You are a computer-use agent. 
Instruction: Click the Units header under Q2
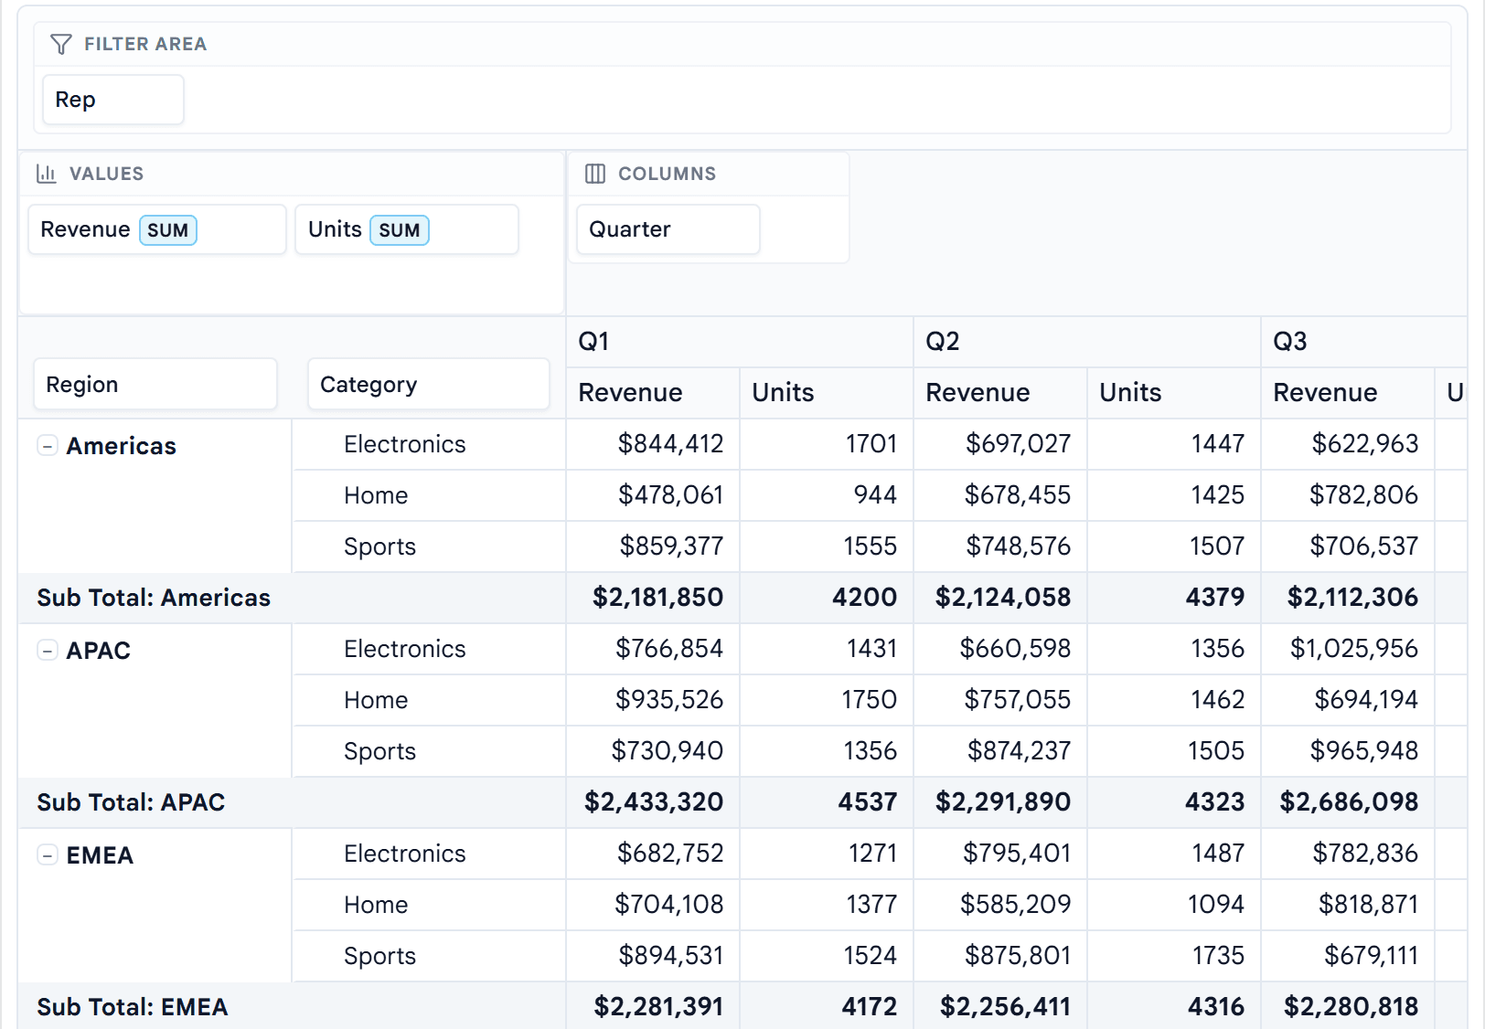coord(1174,393)
